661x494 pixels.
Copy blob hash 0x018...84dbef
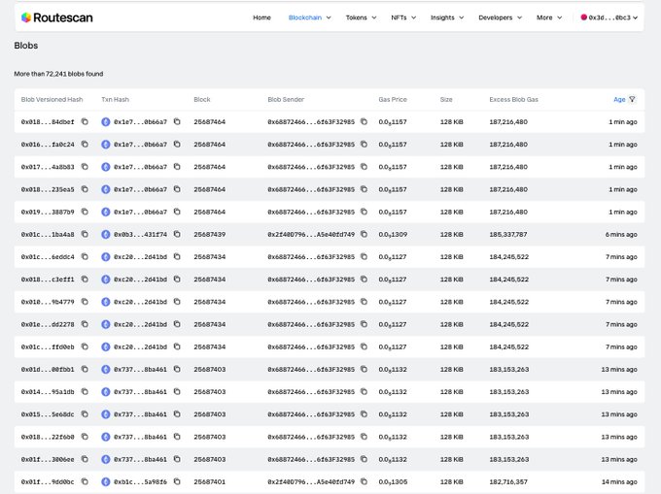85,121
